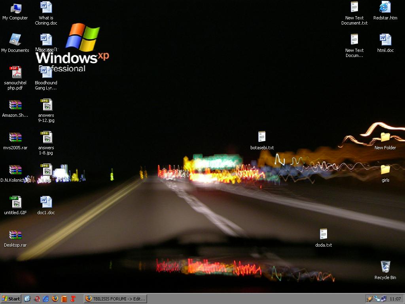The image size is (405, 304).
Task: Click the Winamp lightning tray icon
Action: click(x=370, y=299)
